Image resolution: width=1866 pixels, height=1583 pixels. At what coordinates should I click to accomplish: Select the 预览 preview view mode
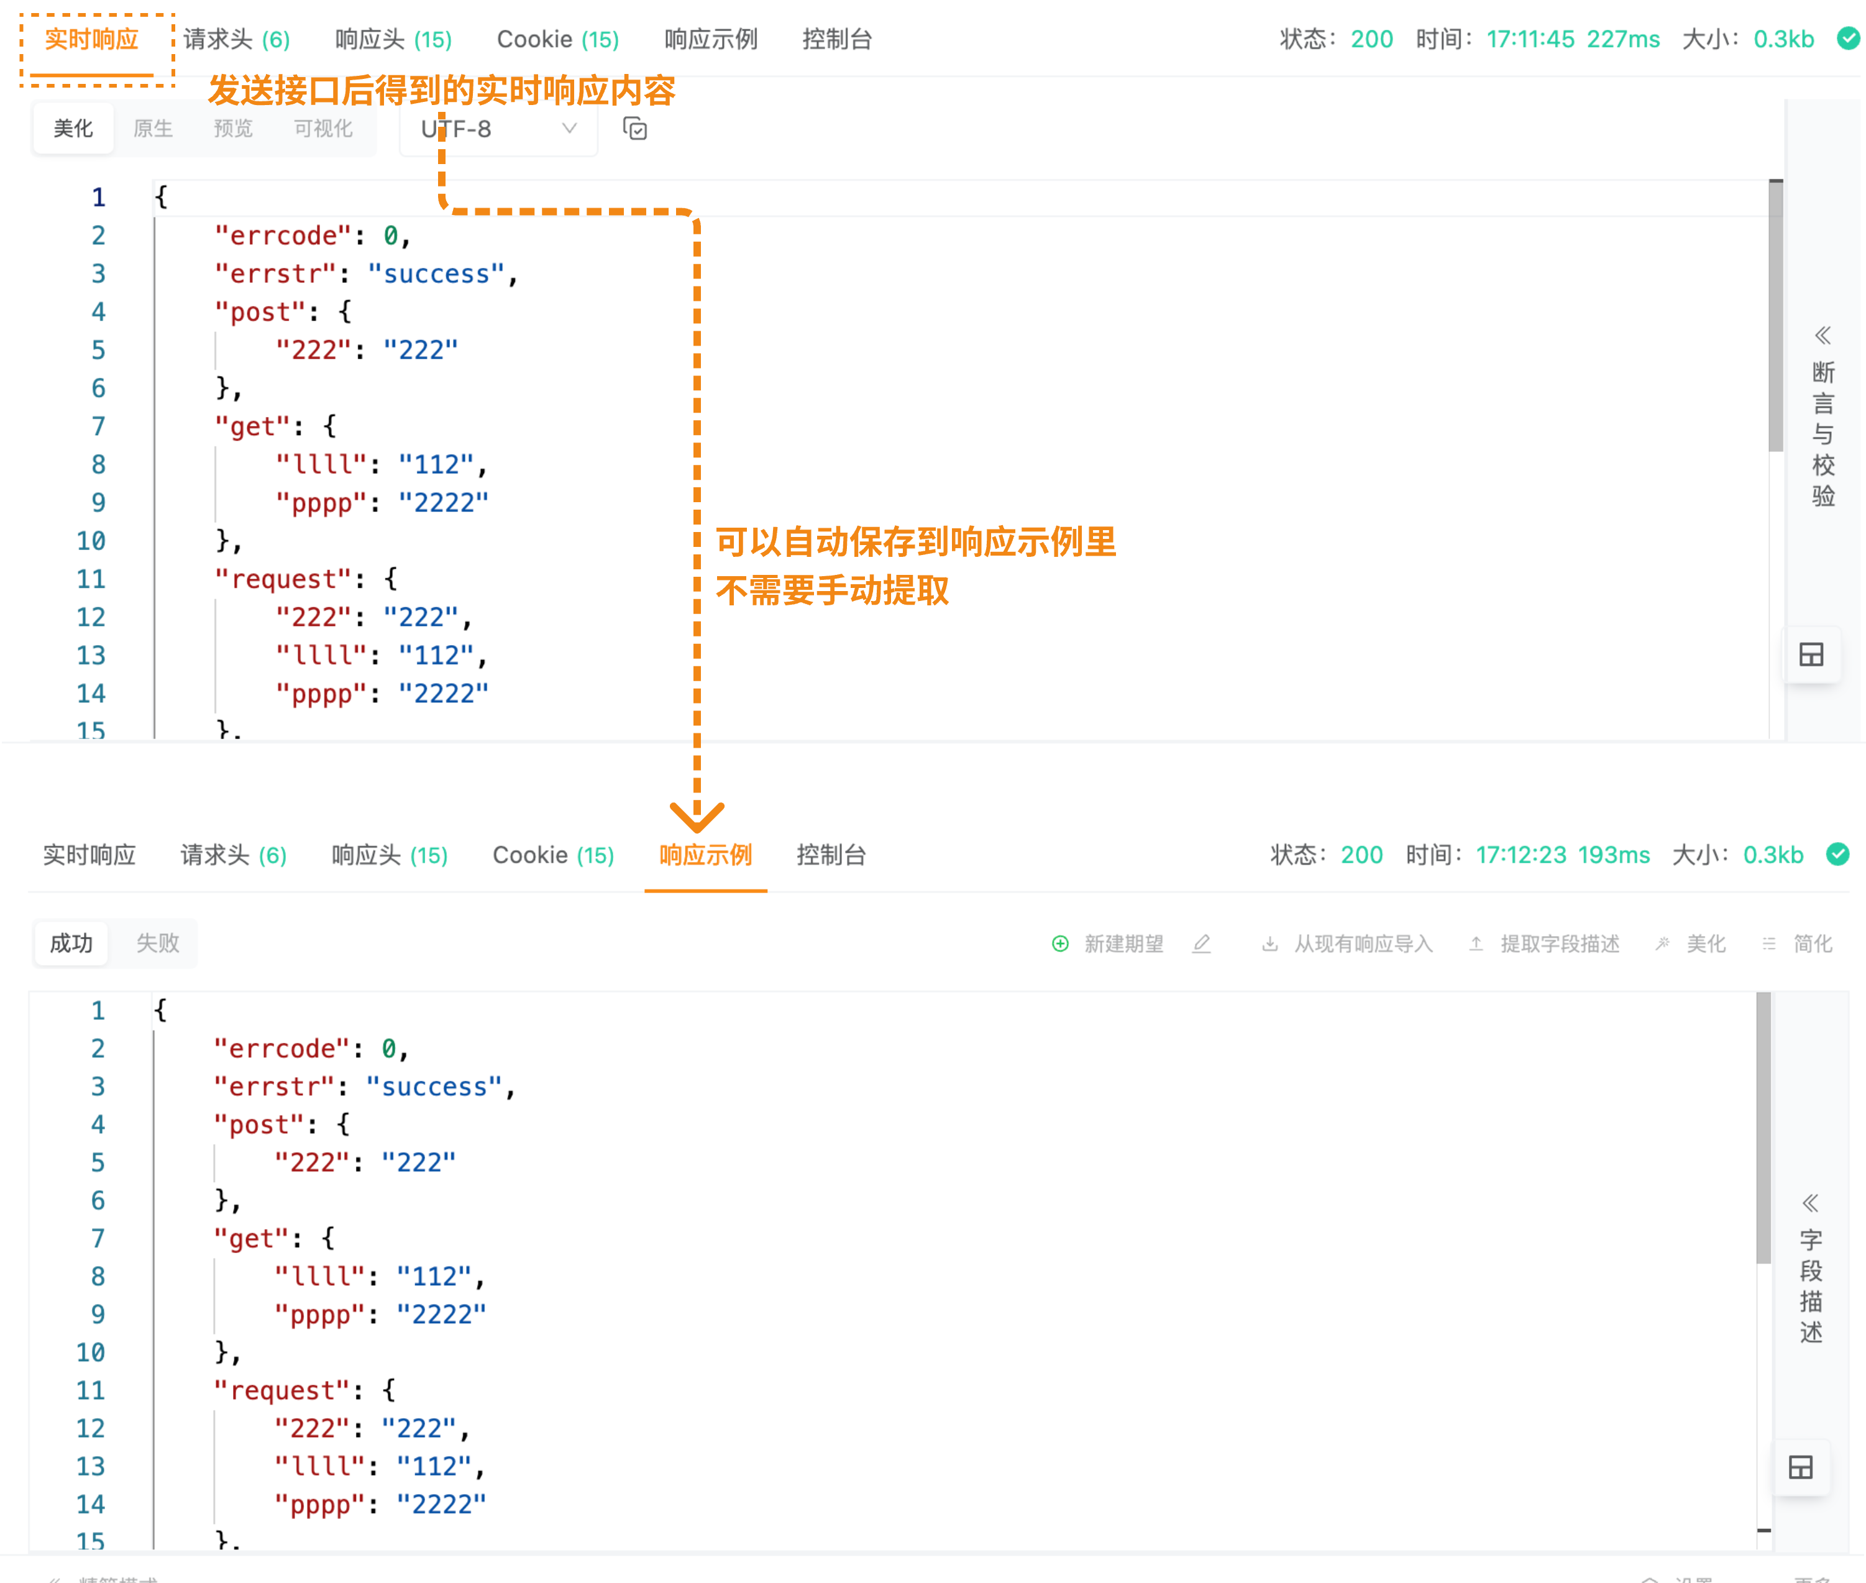coord(233,128)
